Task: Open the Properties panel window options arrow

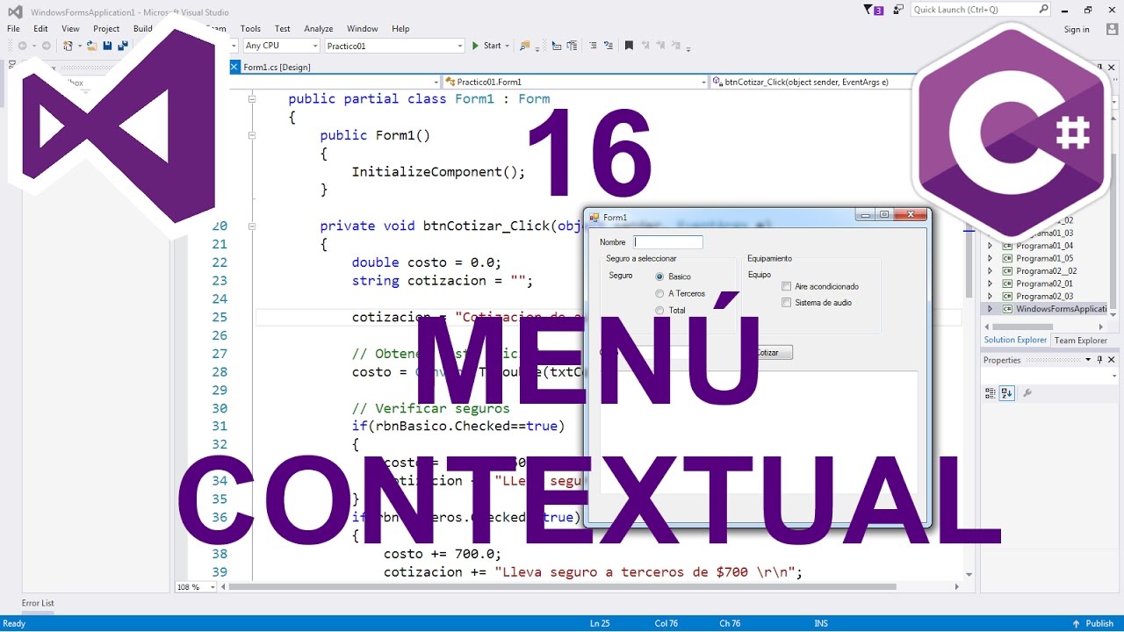Action: tap(1088, 360)
